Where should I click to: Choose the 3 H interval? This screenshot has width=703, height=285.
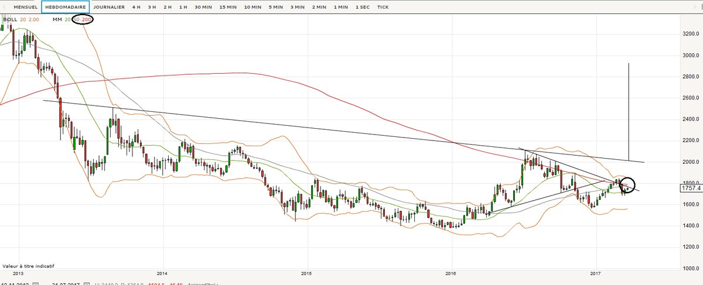[x=152, y=7]
